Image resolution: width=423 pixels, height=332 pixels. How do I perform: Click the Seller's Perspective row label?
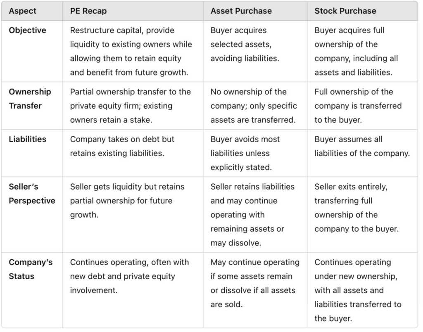(32, 194)
